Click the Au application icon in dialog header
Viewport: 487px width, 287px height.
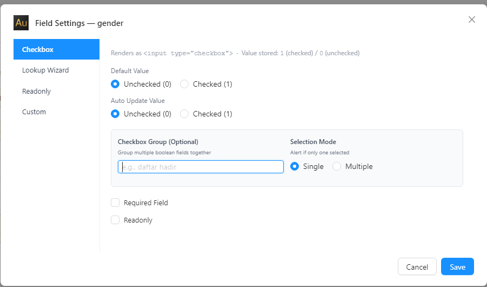[21, 23]
